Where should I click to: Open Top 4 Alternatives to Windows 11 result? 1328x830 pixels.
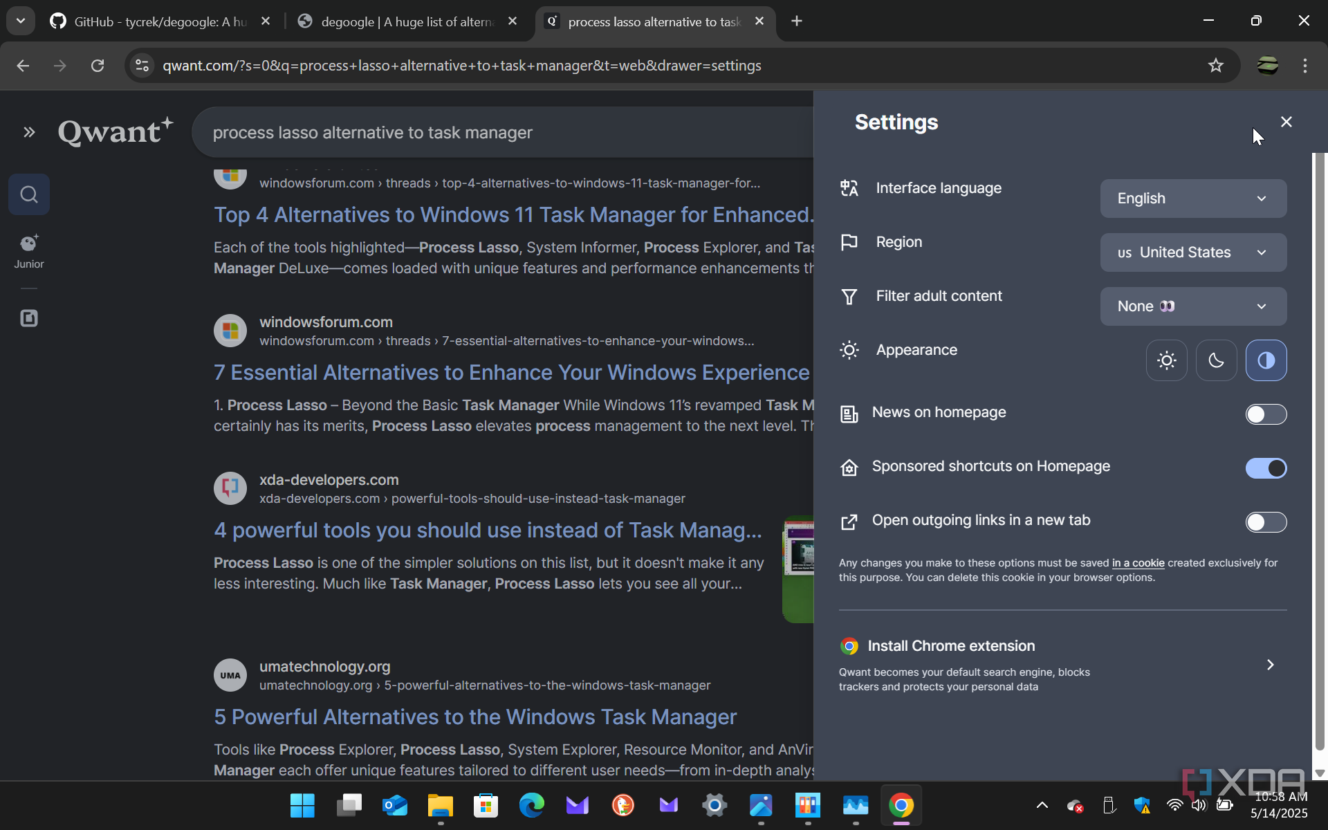[513, 214]
